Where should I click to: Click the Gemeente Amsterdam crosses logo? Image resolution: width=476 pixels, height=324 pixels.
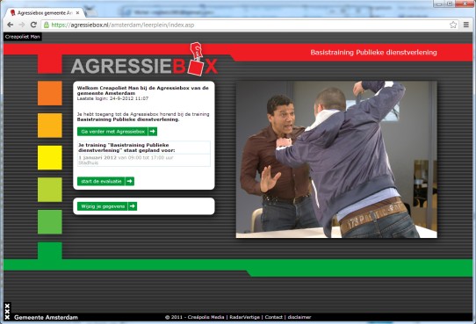tap(7, 311)
